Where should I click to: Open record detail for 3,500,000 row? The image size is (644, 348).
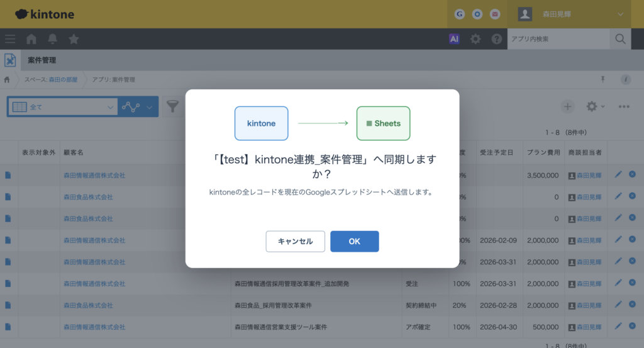click(8, 176)
